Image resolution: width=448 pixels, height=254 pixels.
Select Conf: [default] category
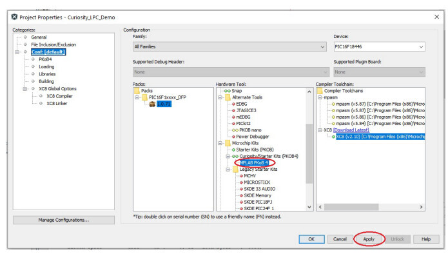tap(48, 52)
